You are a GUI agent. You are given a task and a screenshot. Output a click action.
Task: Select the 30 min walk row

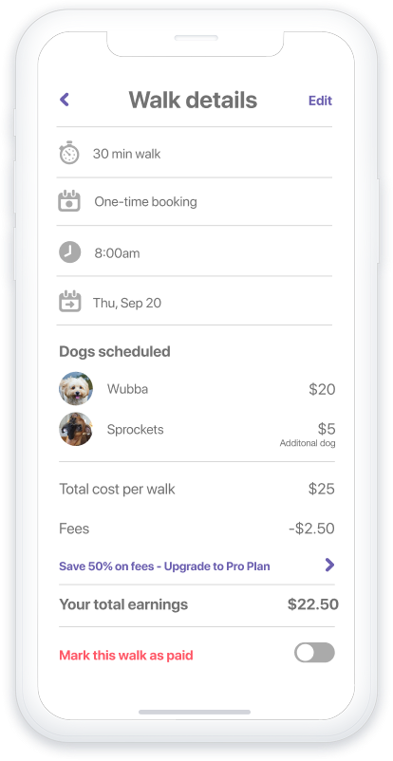[x=195, y=153]
